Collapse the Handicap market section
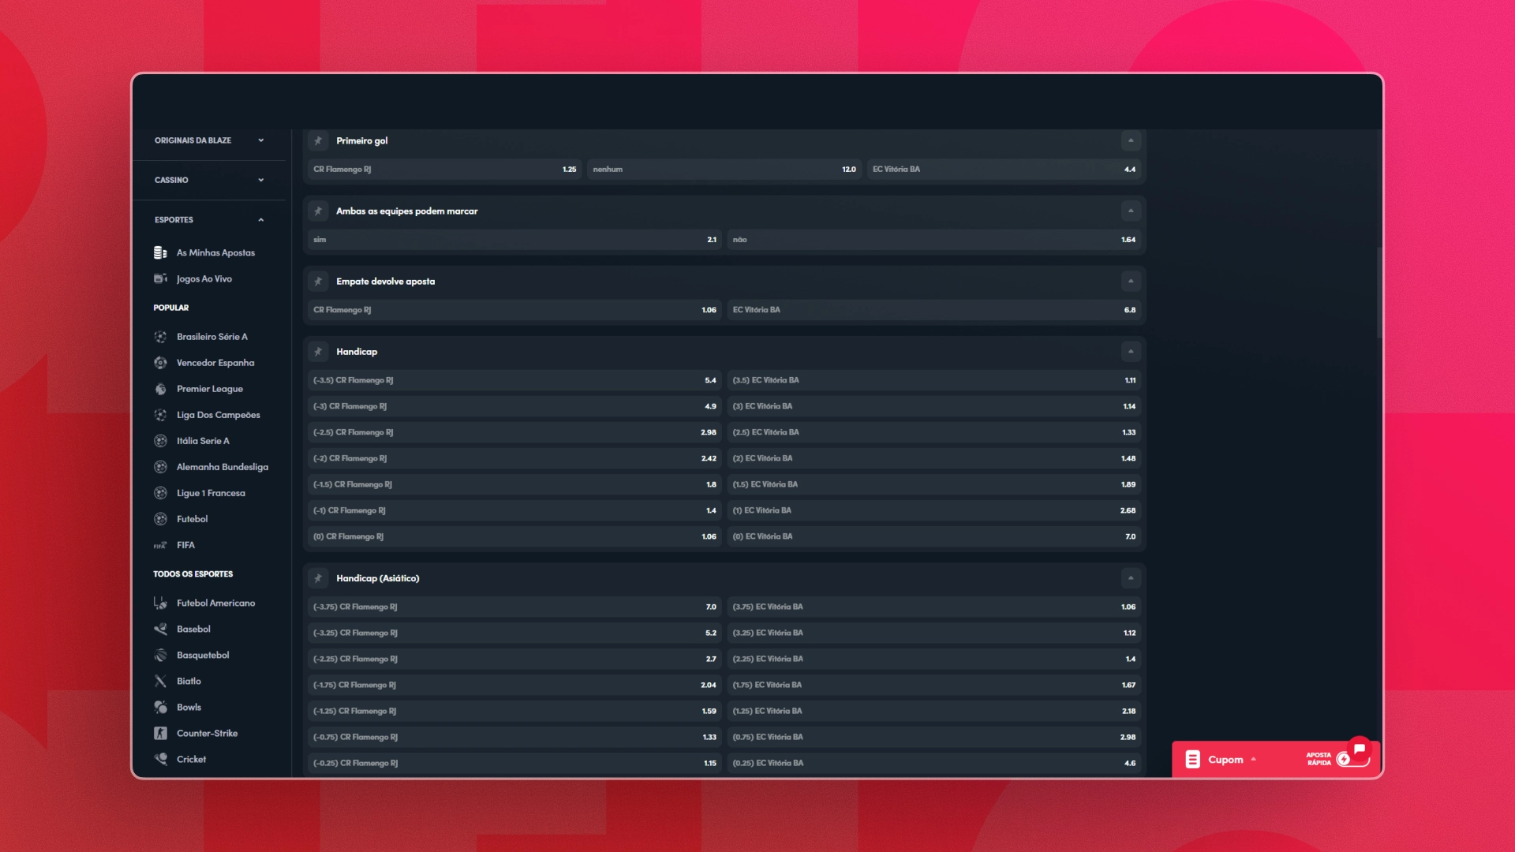1515x852 pixels. pyautogui.click(x=1131, y=351)
